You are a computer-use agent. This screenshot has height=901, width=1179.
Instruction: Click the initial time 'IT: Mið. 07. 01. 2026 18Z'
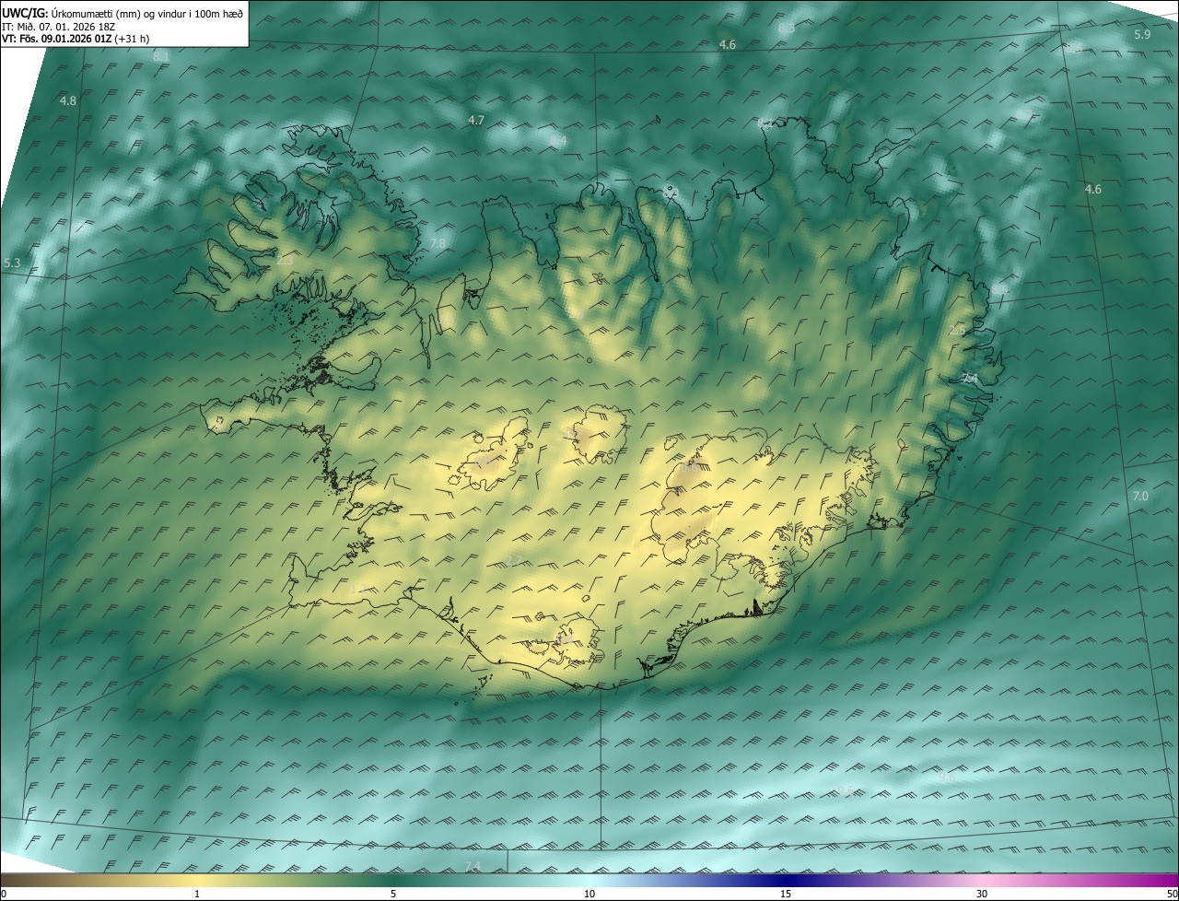coord(58,27)
